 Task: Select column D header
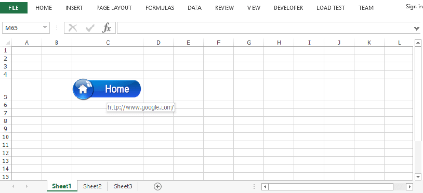pos(158,43)
